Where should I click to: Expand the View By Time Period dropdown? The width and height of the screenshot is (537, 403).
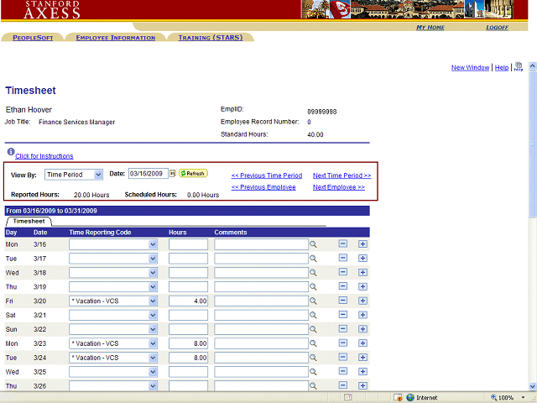98,175
